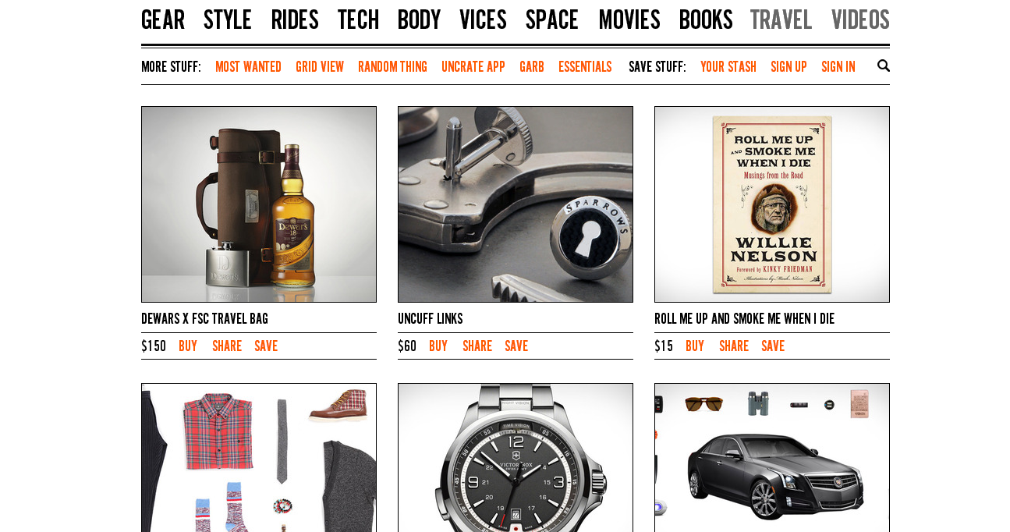Go to the TRAVEL section
Screen dimensions: 1010x532
point(781,20)
